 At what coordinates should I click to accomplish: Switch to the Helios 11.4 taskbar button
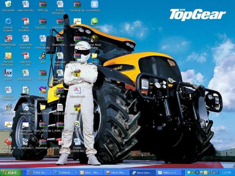[x=168, y=173]
